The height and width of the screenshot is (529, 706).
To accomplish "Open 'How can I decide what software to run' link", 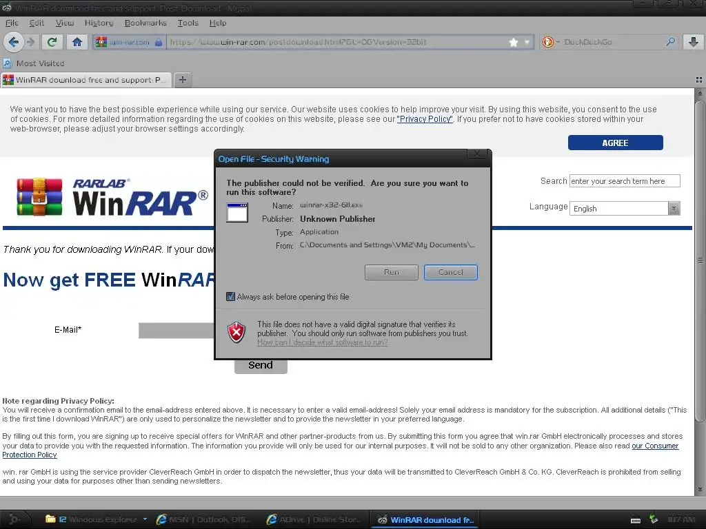I will point(323,342).
